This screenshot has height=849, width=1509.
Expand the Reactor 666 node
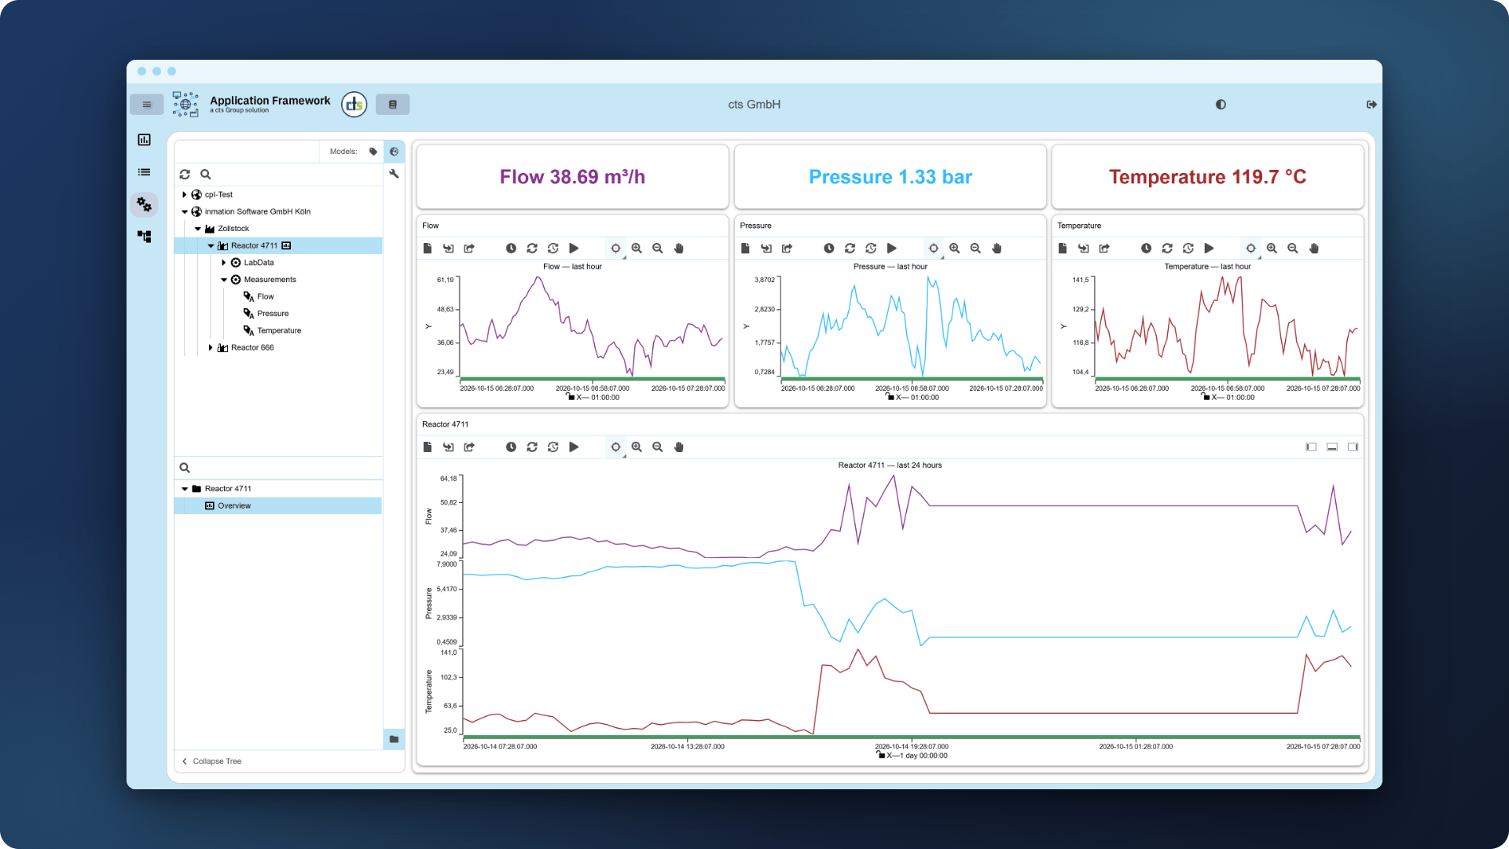click(211, 347)
